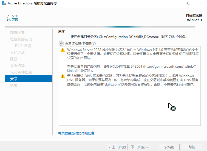Go to 域控制器选项 step
The height and width of the screenshot is (151, 207).
tap(21, 39)
